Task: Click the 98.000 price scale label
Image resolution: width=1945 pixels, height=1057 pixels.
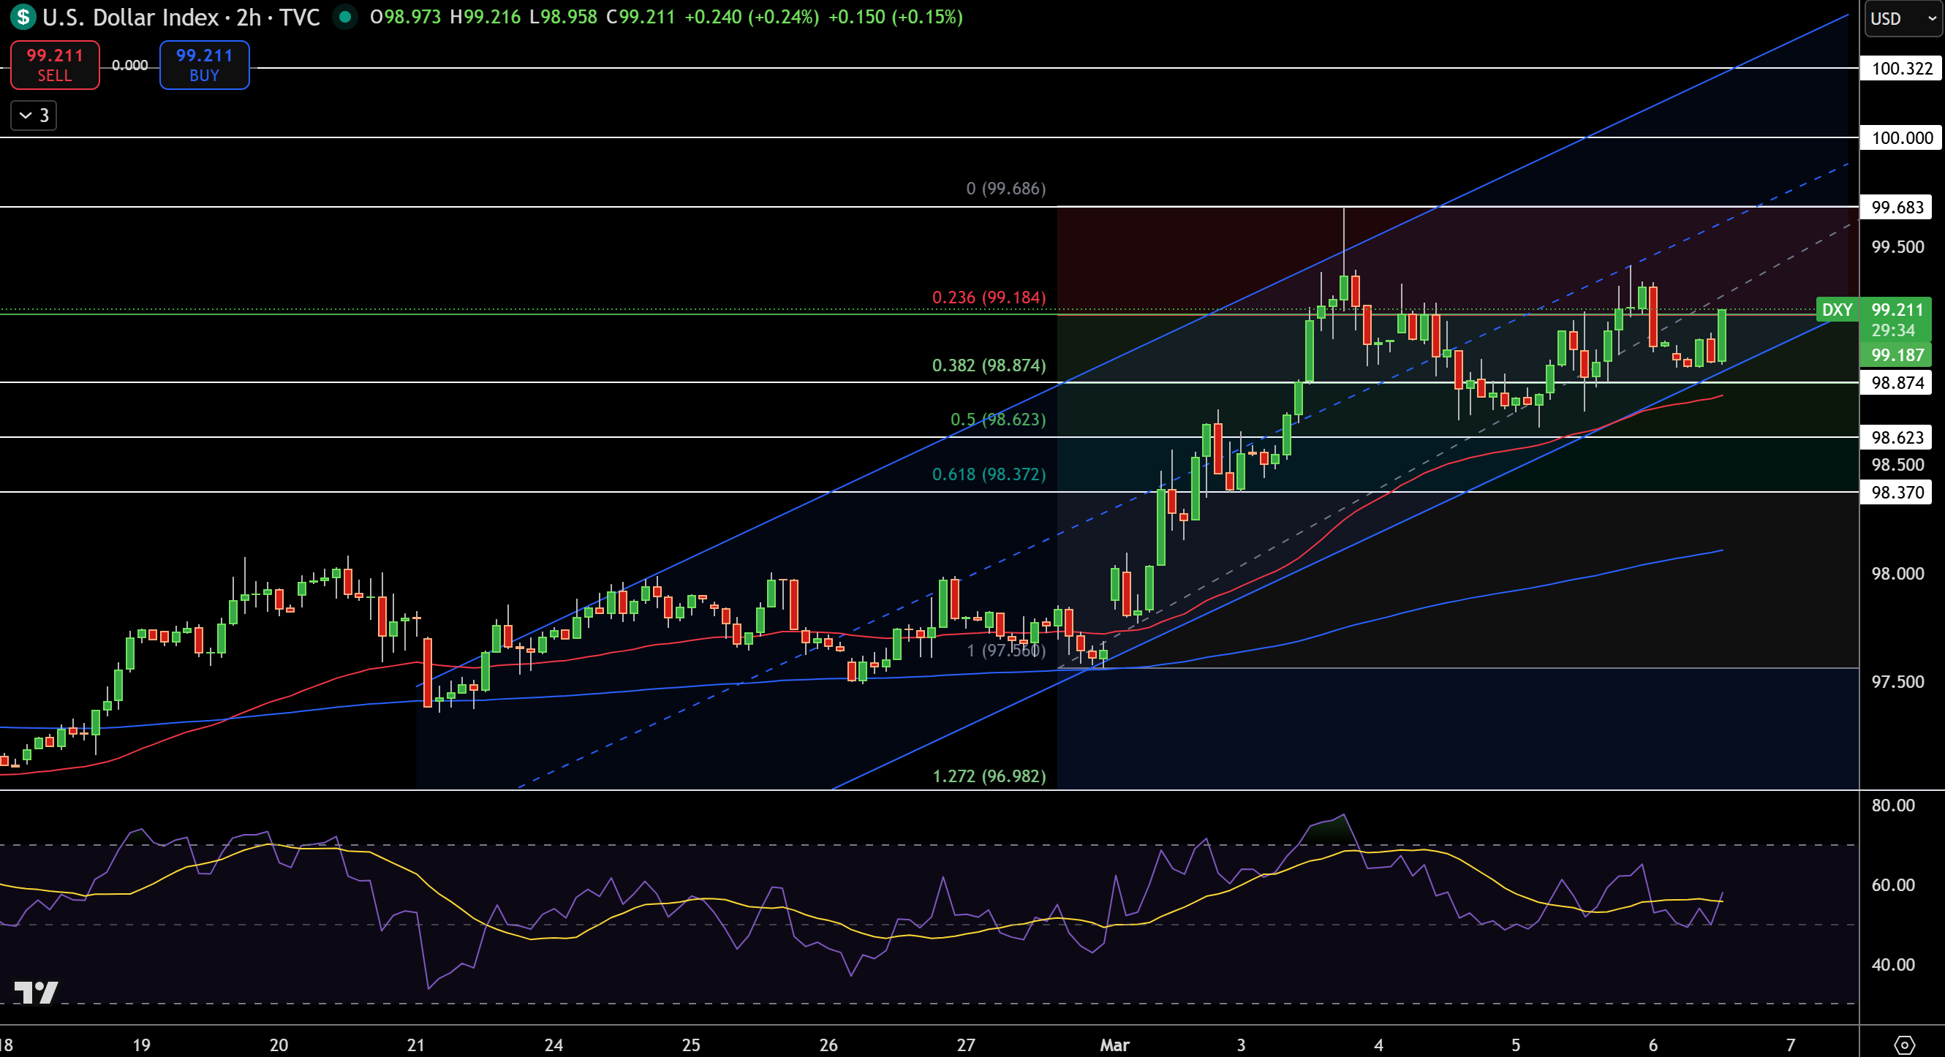Action: [x=1897, y=574]
